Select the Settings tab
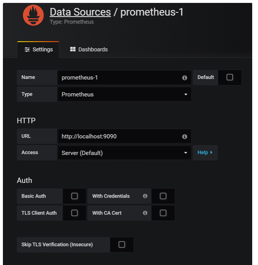The image size is (258, 265). coord(39,49)
